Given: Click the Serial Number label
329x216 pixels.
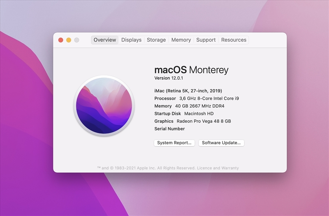Looking at the screenshot, I should pos(169,129).
